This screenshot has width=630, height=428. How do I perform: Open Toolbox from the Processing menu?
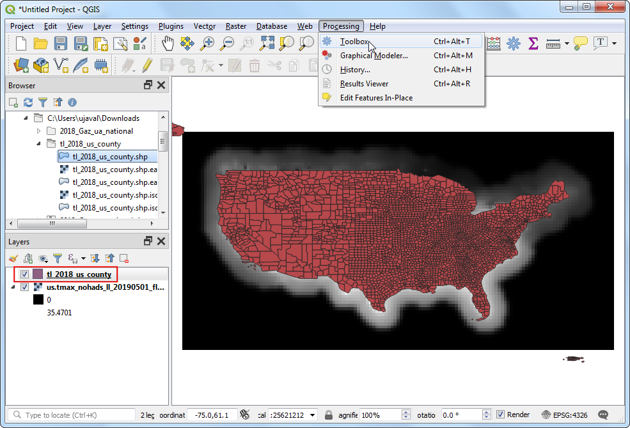[x=354, y=42]
